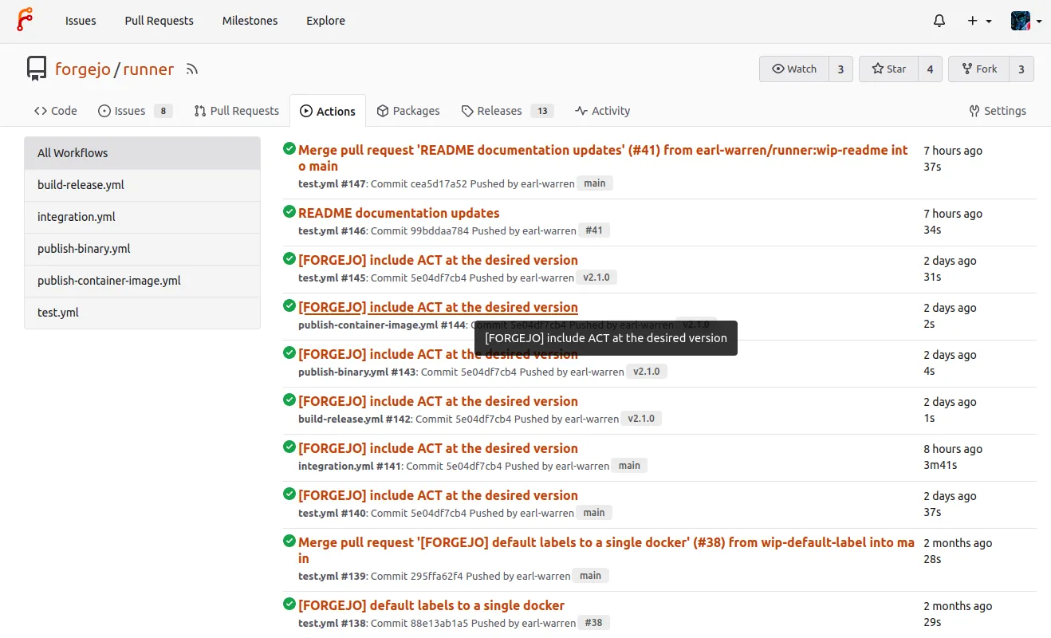Click the RSS feed icon beside the repo name

pos(191,69)
